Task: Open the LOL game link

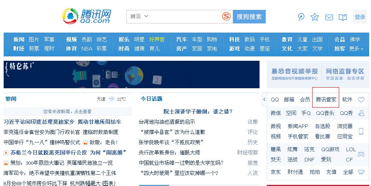Action: click(351, 149)
